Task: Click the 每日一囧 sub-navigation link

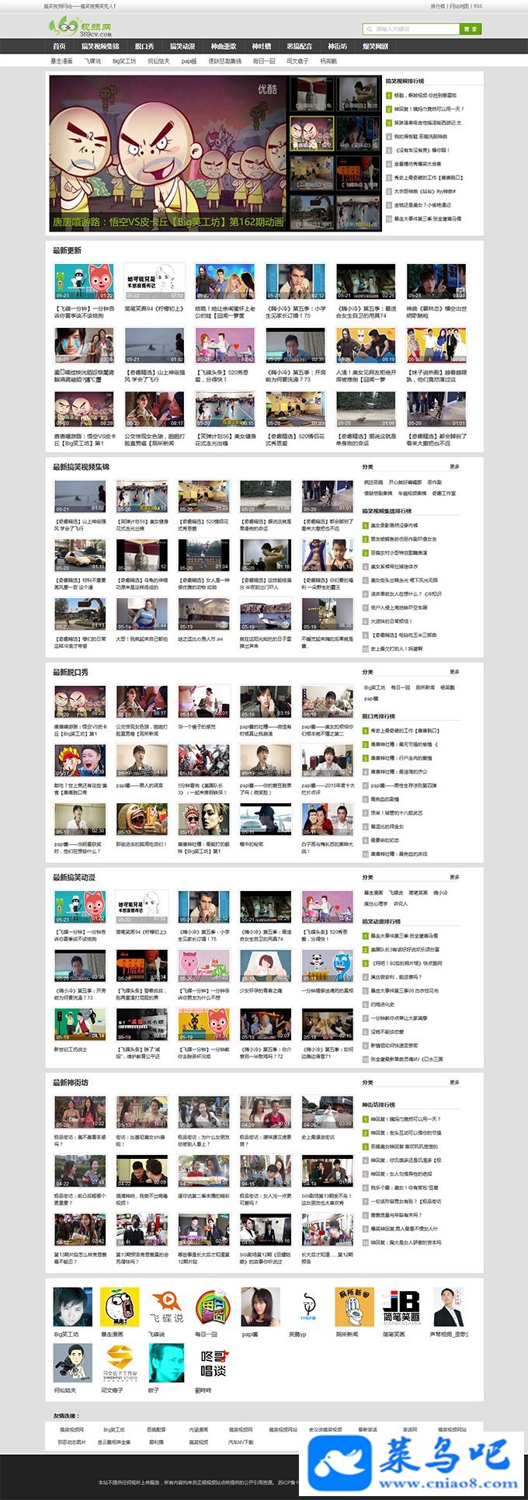Action: pos(264,61)
